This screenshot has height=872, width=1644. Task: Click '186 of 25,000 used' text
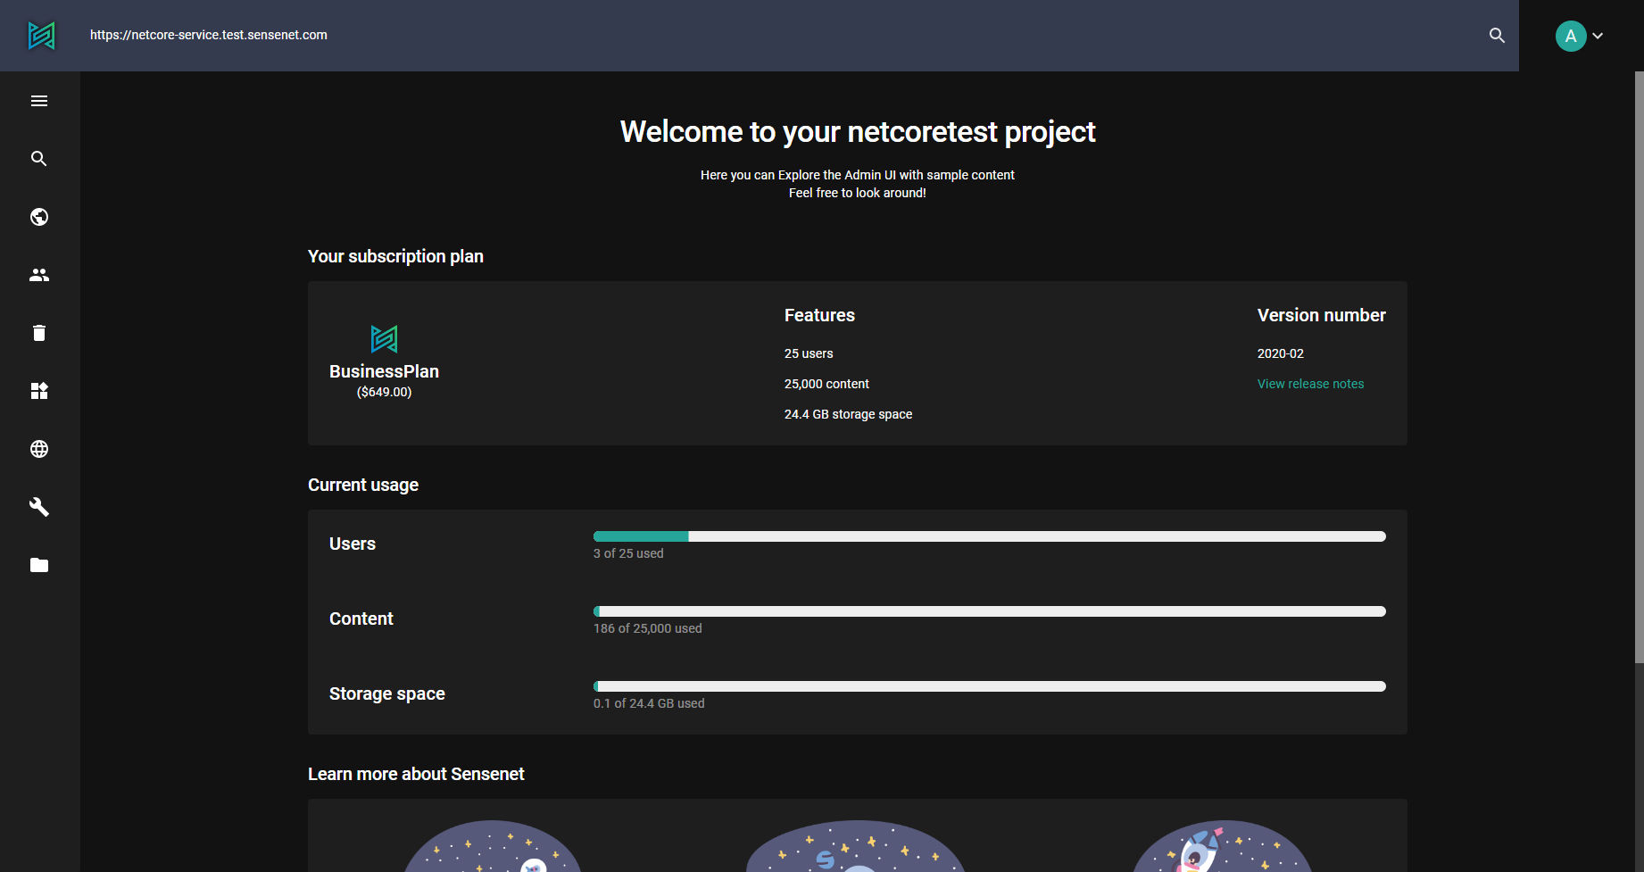[x=647, y=628]
